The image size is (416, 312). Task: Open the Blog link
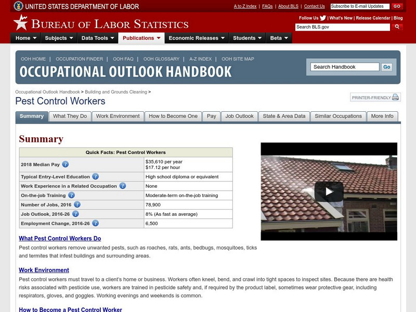tap(398, 18)
